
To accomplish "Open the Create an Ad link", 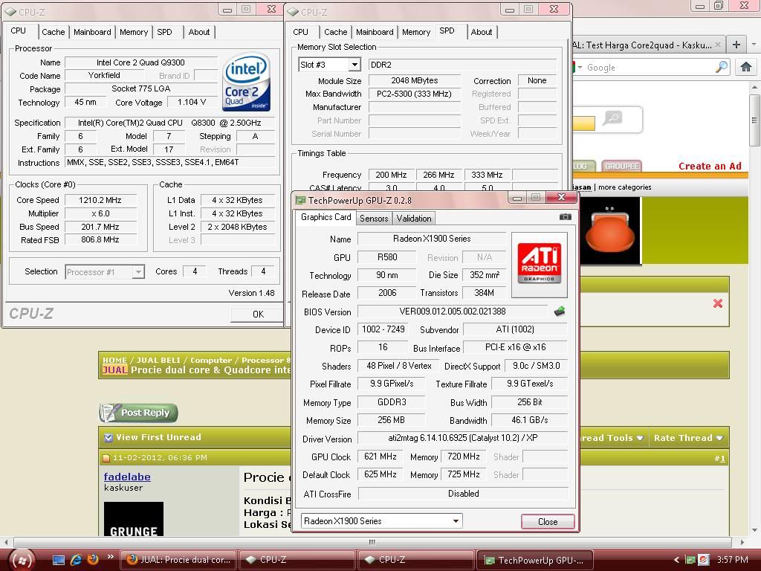I will (710, 166).
